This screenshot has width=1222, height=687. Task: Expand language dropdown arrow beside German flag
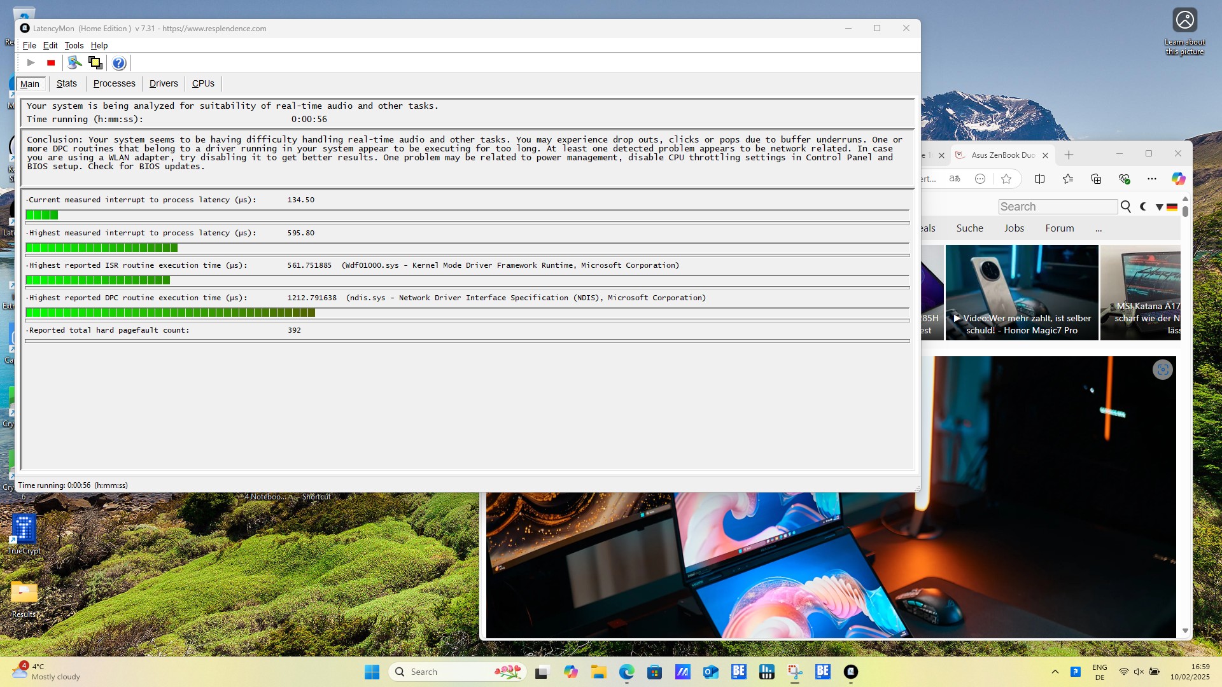[1159, 207]
